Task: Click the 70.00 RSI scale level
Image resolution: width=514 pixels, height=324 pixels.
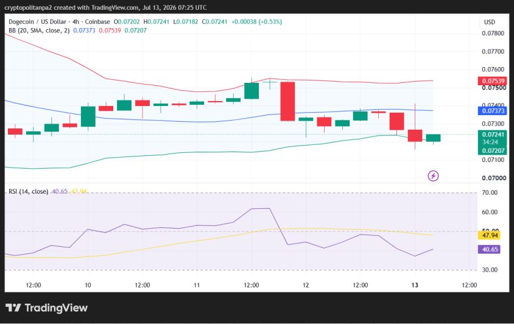Action: [x=490, y=192]
